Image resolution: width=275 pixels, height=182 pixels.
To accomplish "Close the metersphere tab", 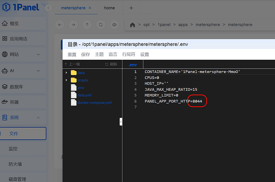I will tap(90, 8).
